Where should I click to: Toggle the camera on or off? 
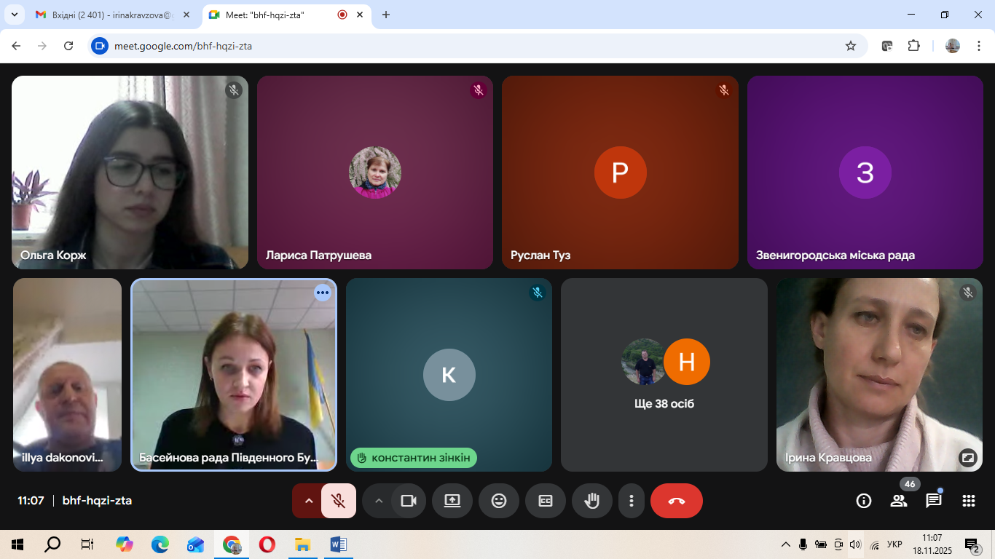(x=408, y=501)
